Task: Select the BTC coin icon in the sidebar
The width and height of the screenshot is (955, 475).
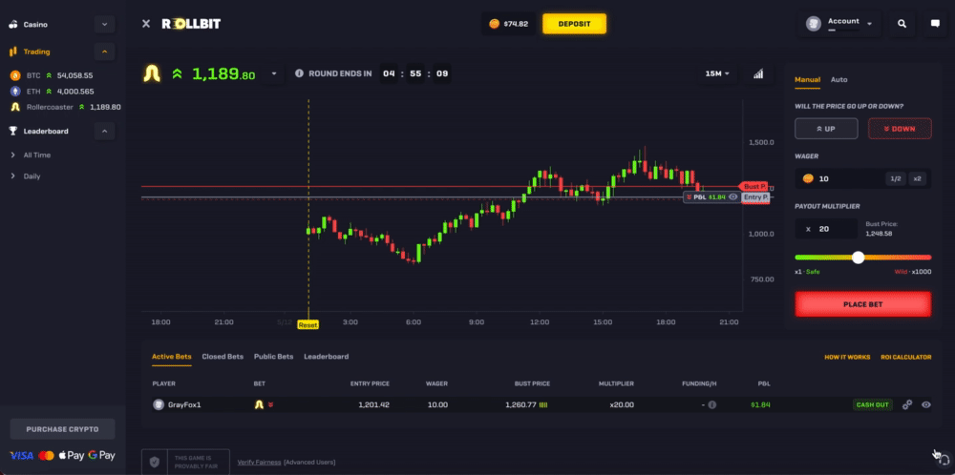Action: (15, 75)
